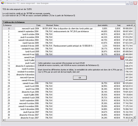Click interest value 34,24%
The image size is (138, 126).
[104, 118]
